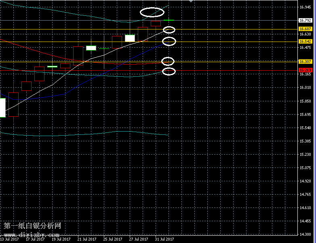Click the yellow 16.542 price label

[x=305, y=42]
